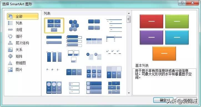Open the 层次结构 (Hierarchy) category
Screen dimensions: 201x107
tap(22, 43)
